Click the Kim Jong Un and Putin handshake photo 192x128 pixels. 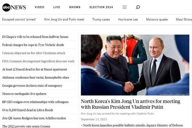pyautogui.click(x=135, y=65)
